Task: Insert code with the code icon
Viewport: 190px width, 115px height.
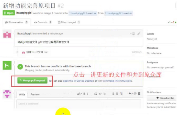Action: coord(100,94)
